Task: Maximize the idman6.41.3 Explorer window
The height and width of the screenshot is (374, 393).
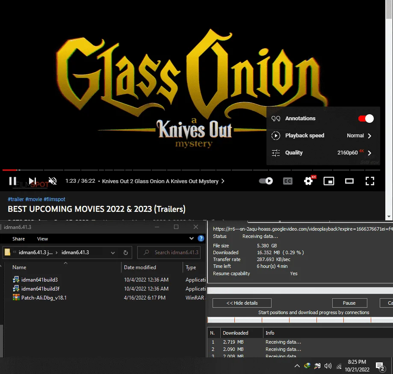Action: (176, 227)
